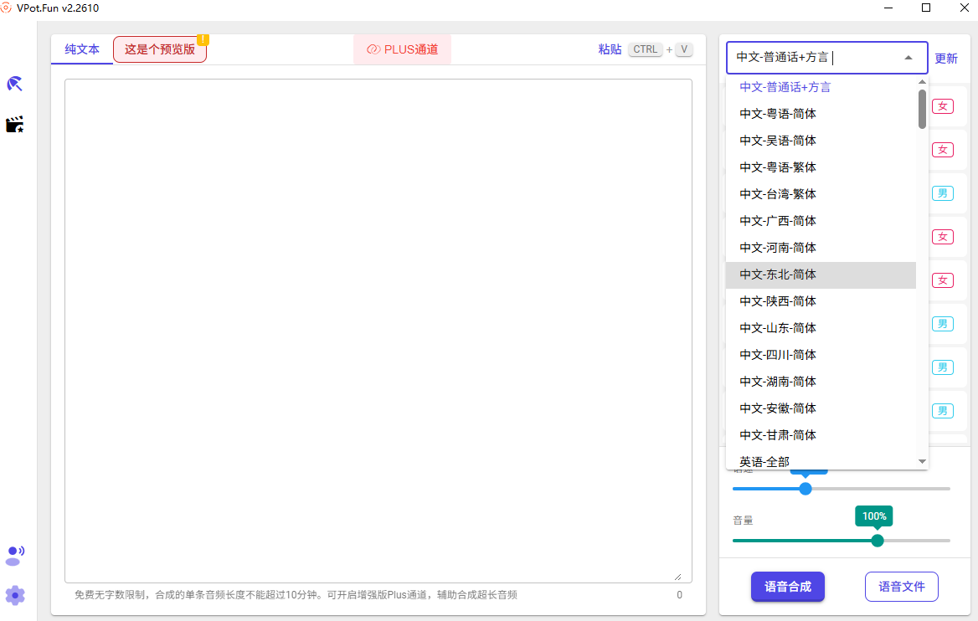
Task: Select 中文-河南-简体 option
Action: [821, 249]
